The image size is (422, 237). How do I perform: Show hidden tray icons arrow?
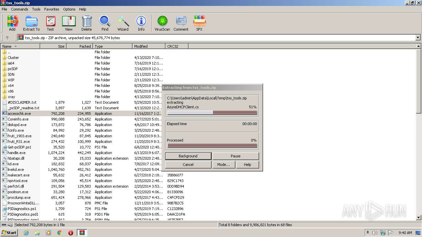[368, 233]
